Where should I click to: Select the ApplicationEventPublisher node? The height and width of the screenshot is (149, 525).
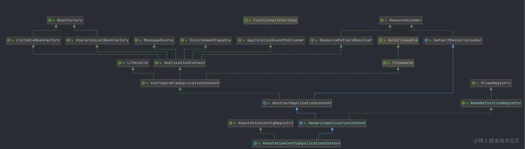[x=271, y=40]
